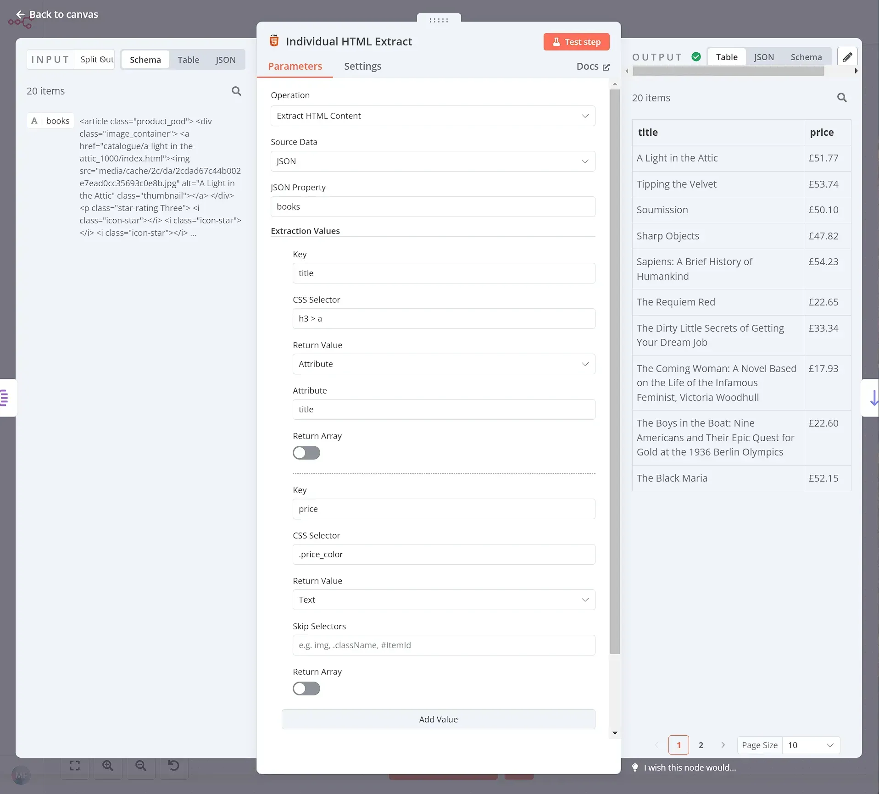Search input items with magnifier icon
879x794 pixels.
pos(236,91)
